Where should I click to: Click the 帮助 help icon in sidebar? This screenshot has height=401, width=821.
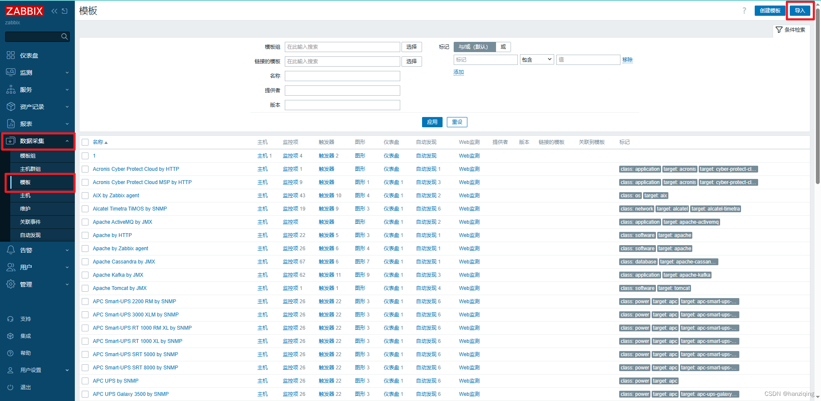pos(11,353)
